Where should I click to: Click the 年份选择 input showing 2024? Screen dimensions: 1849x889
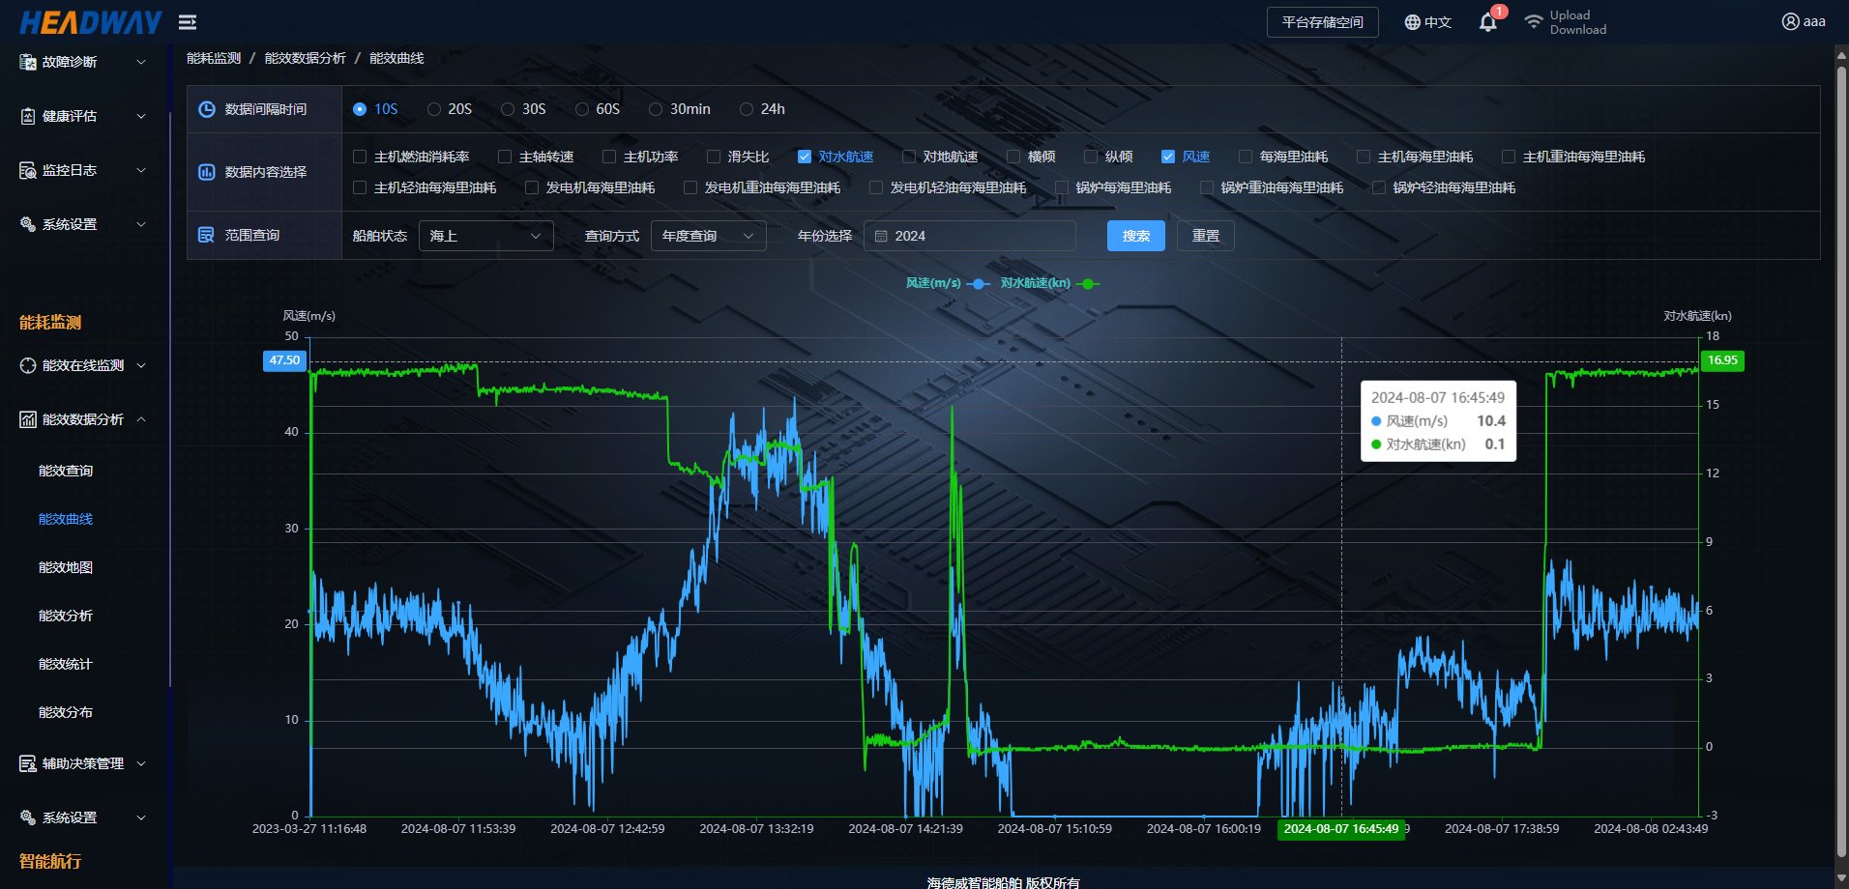tap(969, 236)
